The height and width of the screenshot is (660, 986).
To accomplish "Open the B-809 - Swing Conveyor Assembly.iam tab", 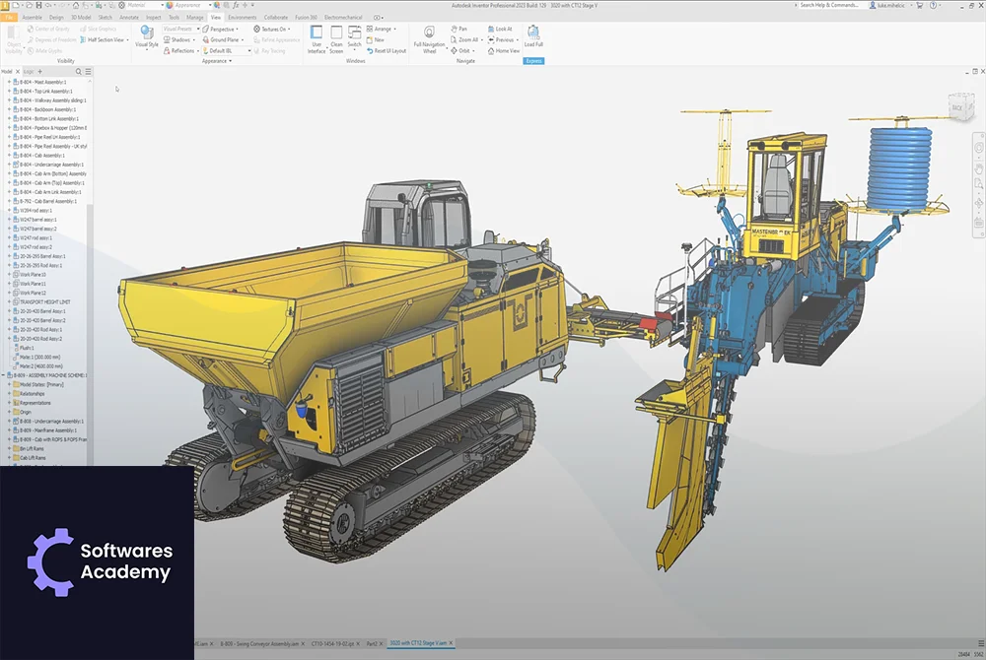I will tap(259, 643).
